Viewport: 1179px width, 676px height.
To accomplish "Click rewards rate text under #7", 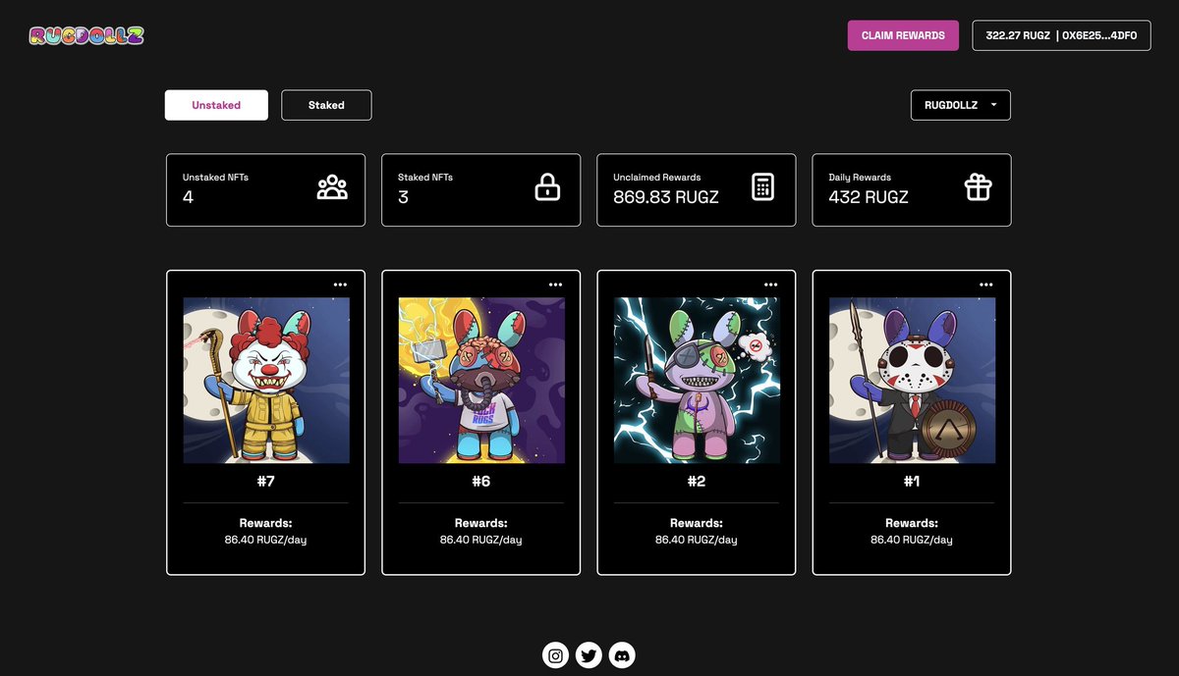I will (266, 540).
